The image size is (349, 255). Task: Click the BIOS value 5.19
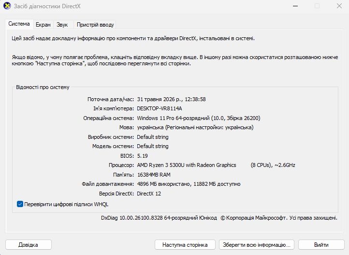point(143,156)
